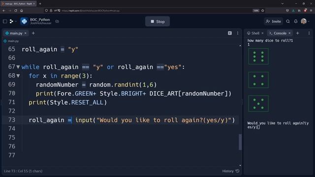Bookmark this page with the star

[x=262, y=11]
